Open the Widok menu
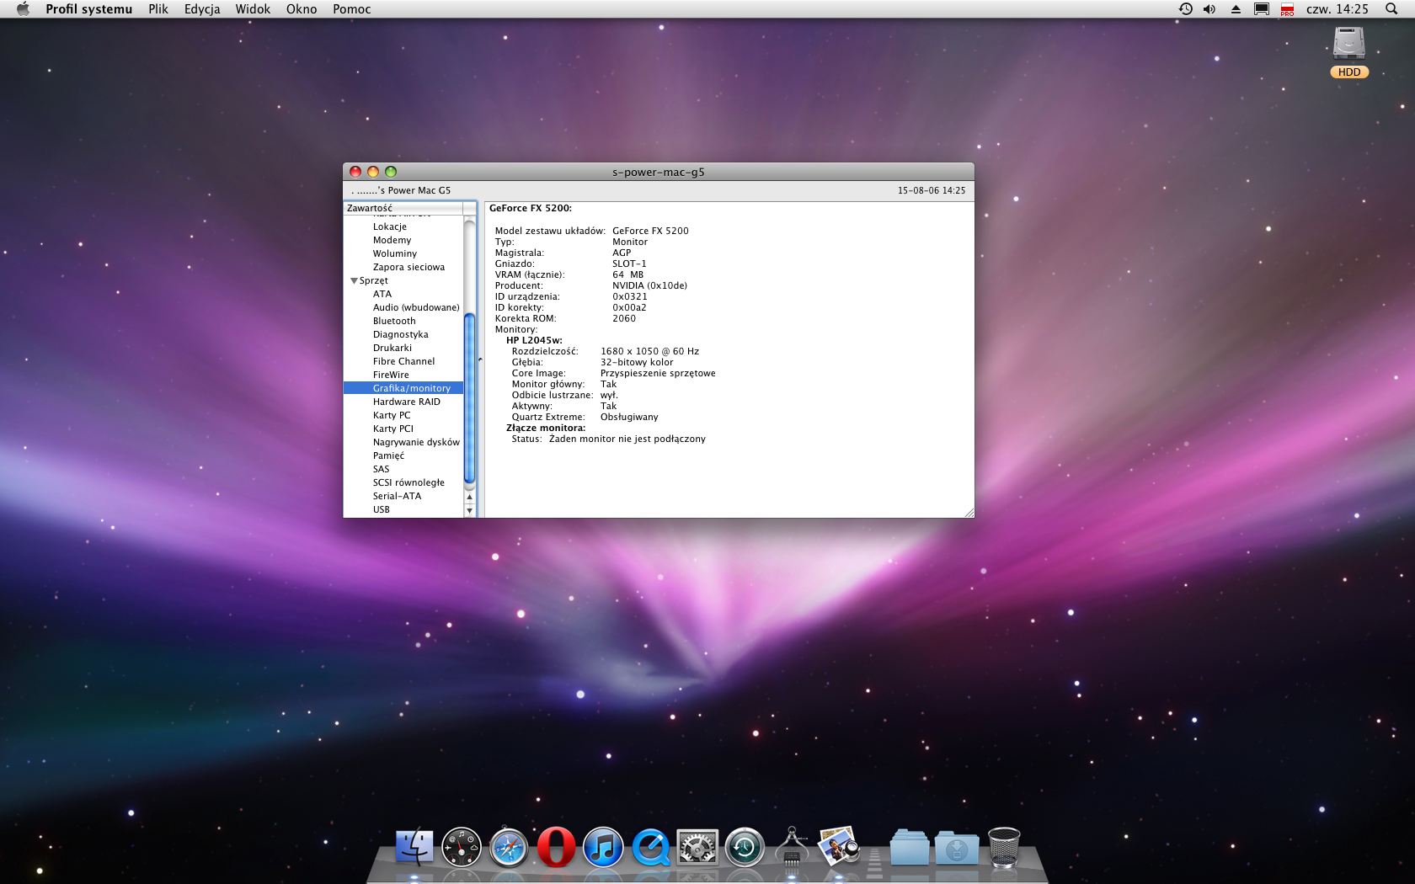1415x884 pixels. (x=253, y=9)
